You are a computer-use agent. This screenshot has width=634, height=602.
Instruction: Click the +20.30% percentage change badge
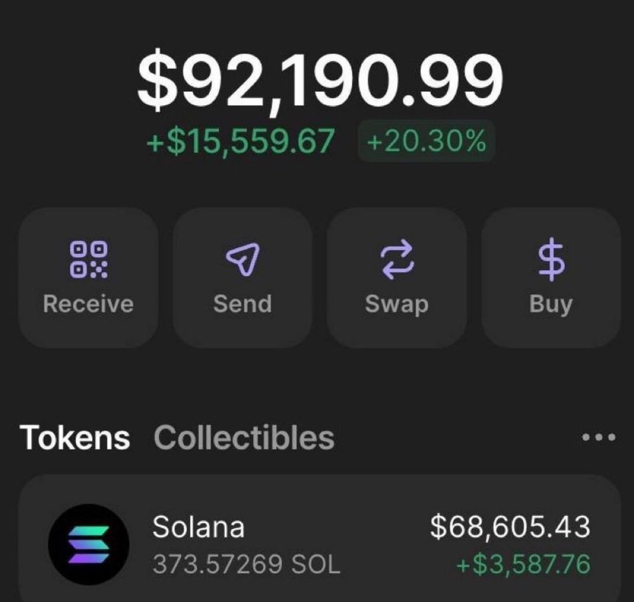click(427, 141)
